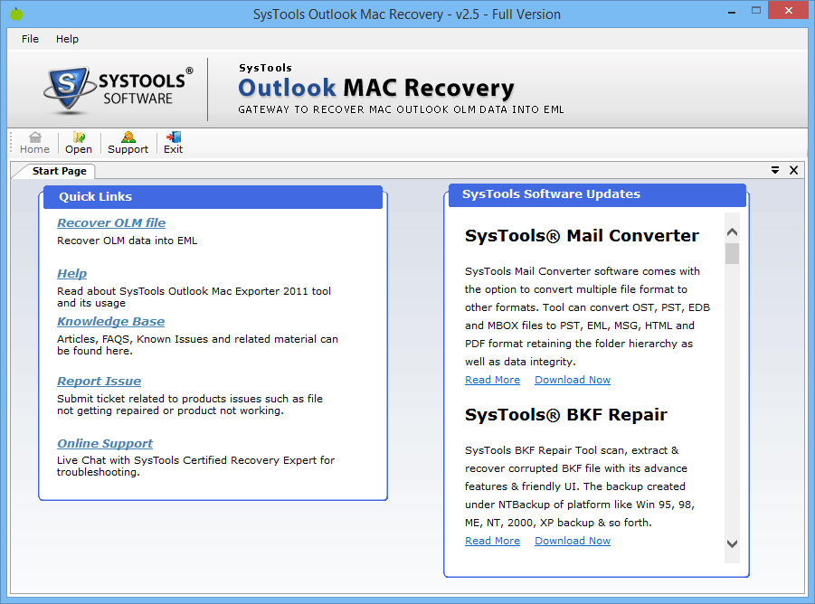Click the scroll up arrow in updates
The image size is (815, 604).
click(732, 231)
